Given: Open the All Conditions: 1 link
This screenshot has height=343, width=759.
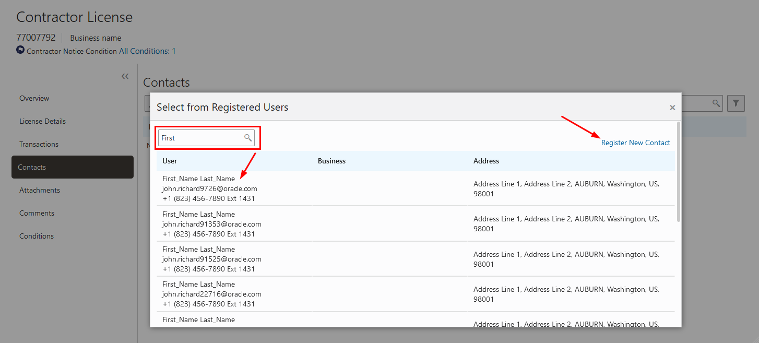Looking at the screenshot, I should pyautogui.click(x=147, y=51).
